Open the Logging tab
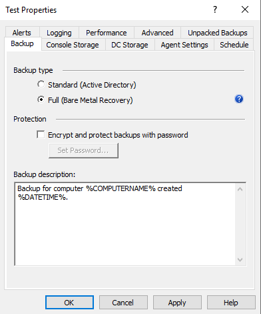The width and height of the screenshot is (261, 314). tap(59, 33)
